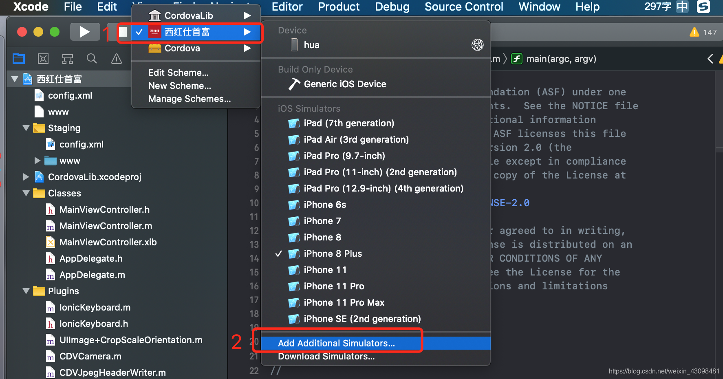
Task: Select IonicKeyboard.m file
Action: coord(95,307)
